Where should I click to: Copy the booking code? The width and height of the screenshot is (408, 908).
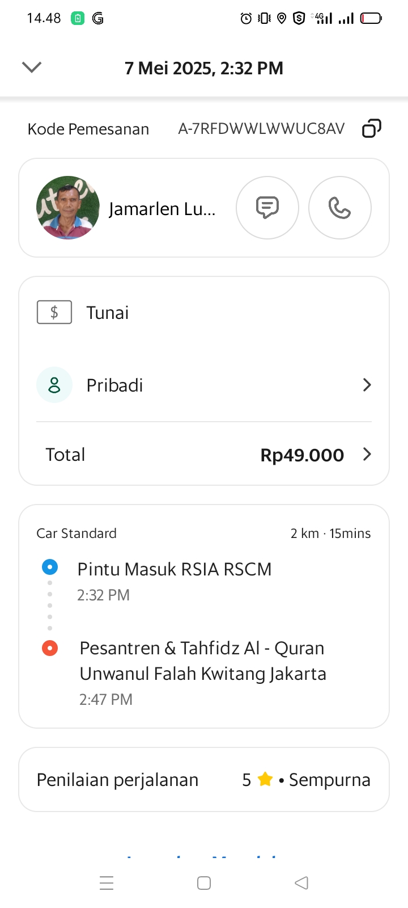click(371, 129)
